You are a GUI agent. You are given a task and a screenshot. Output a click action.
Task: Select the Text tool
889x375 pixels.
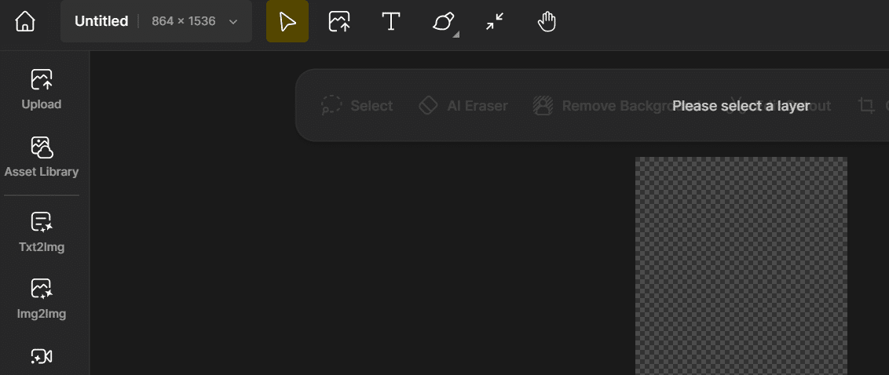click(390, 21)
